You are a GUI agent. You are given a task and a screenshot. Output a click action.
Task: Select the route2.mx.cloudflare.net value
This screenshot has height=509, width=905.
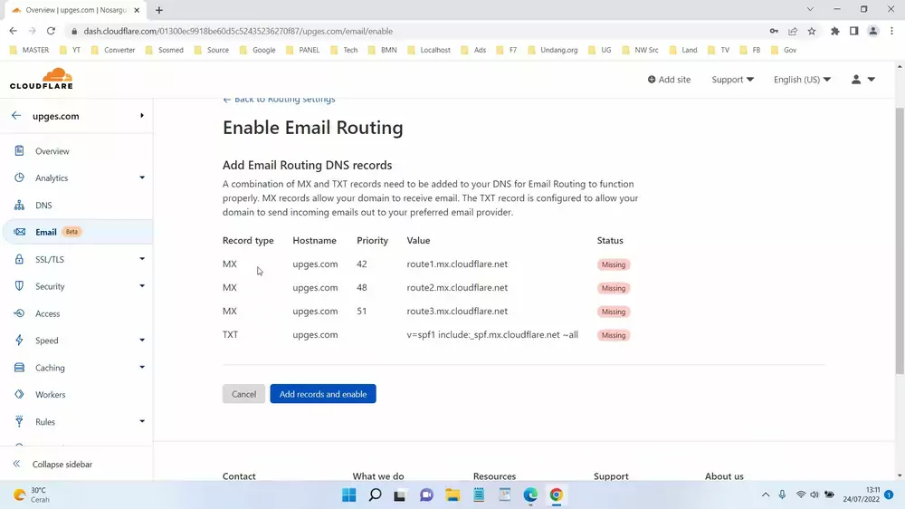457,288
